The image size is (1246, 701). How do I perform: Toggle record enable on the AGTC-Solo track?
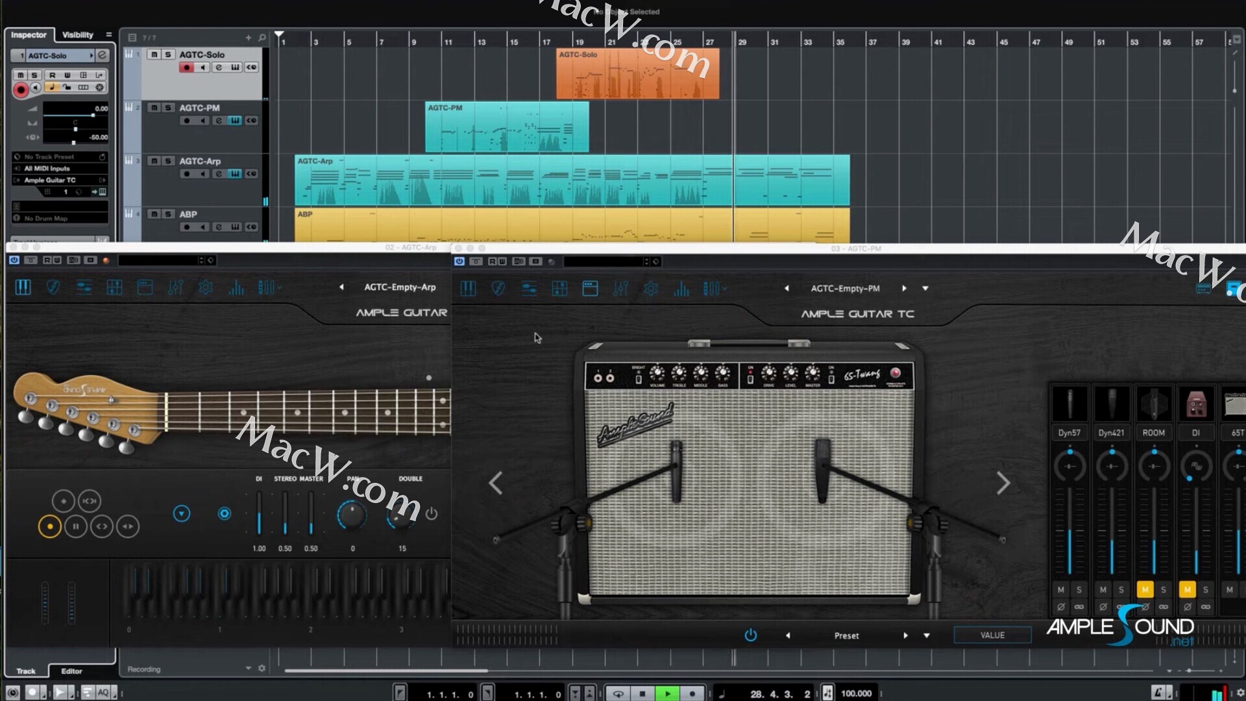[x=187, y=68]
